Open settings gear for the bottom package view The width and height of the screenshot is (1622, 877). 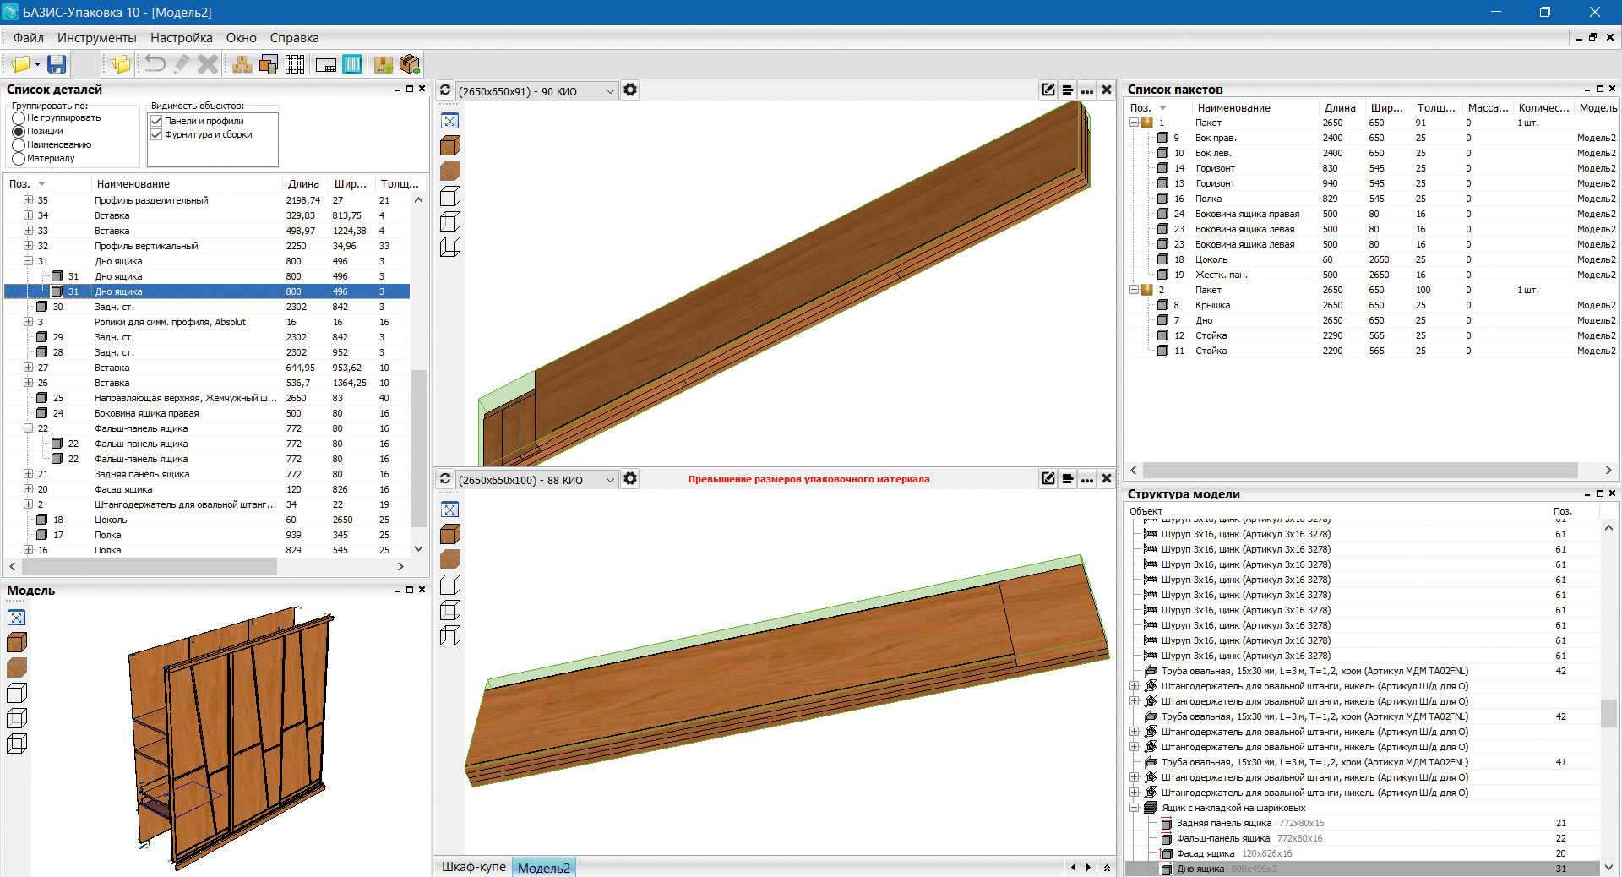pyautogui.click(x=630, y=479)
